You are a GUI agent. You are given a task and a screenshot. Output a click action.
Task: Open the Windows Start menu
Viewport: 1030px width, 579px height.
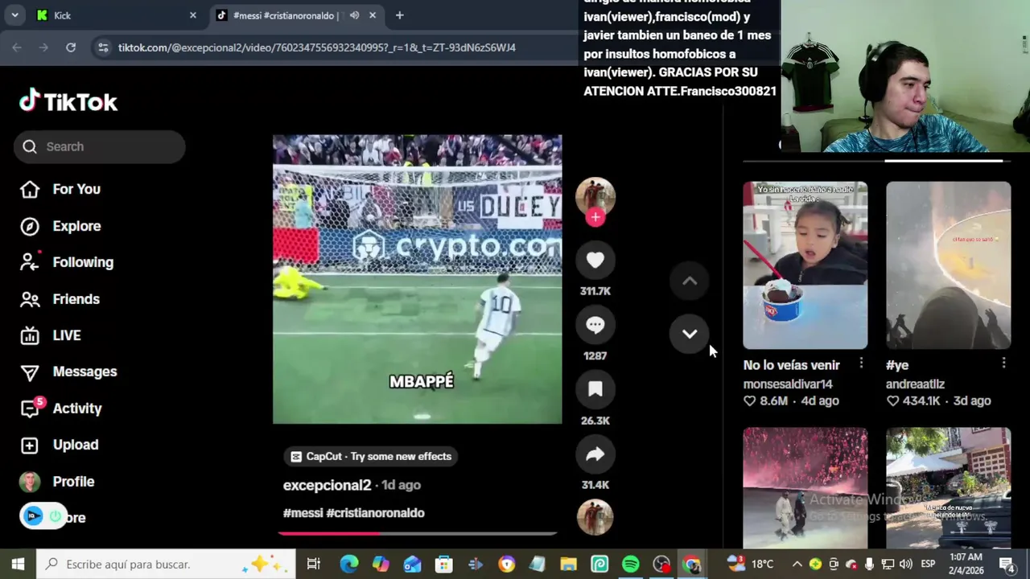point(18,564)
